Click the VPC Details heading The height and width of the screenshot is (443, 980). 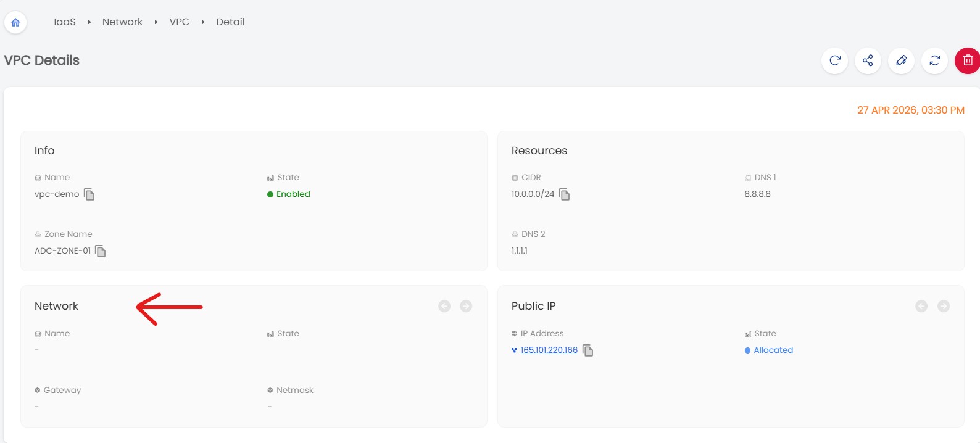[42, 60]
